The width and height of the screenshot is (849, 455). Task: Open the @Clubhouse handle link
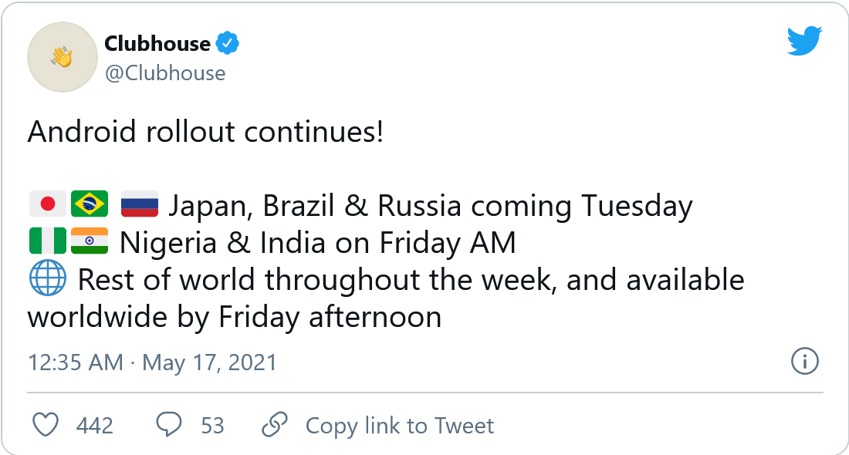(165, 73)
